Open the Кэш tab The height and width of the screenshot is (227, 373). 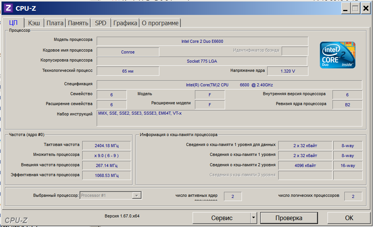pyautogui.click(x=34, y=23)
